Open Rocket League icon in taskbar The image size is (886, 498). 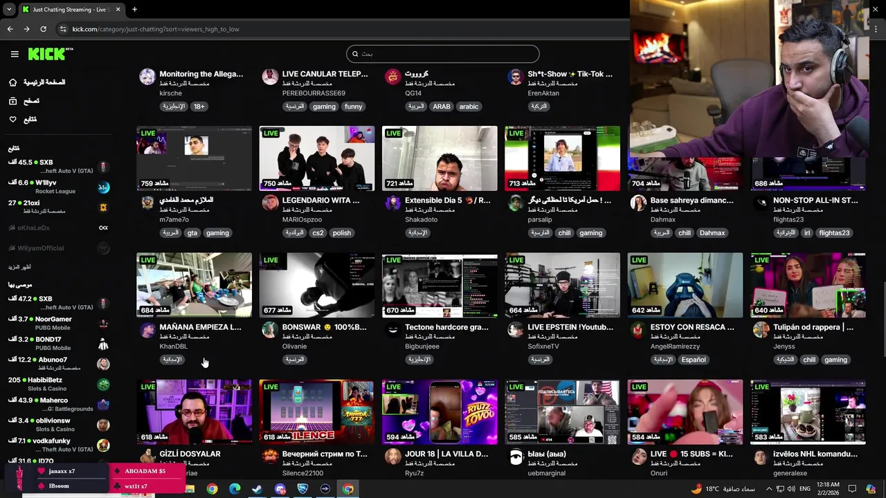point(302,489)
